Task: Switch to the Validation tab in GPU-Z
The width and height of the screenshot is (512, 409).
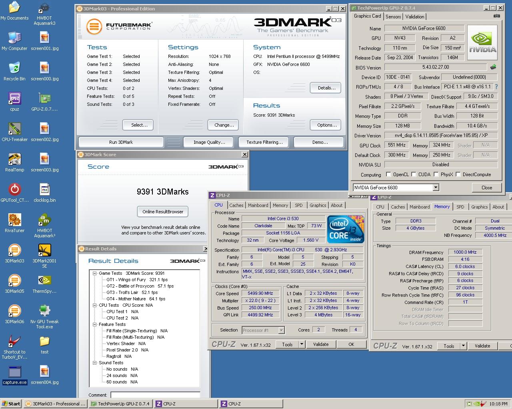Action: click(x=414, y=16)
